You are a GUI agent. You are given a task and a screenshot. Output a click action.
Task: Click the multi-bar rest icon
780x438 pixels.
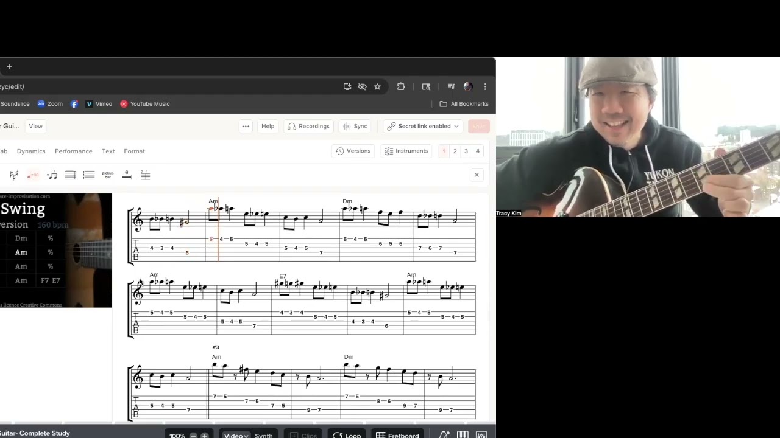[127, 175]
